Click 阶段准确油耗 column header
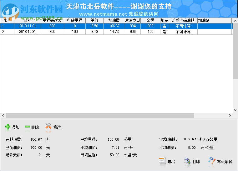The height and width of the screenshot is (171, 238). click(x=183, y=21)
